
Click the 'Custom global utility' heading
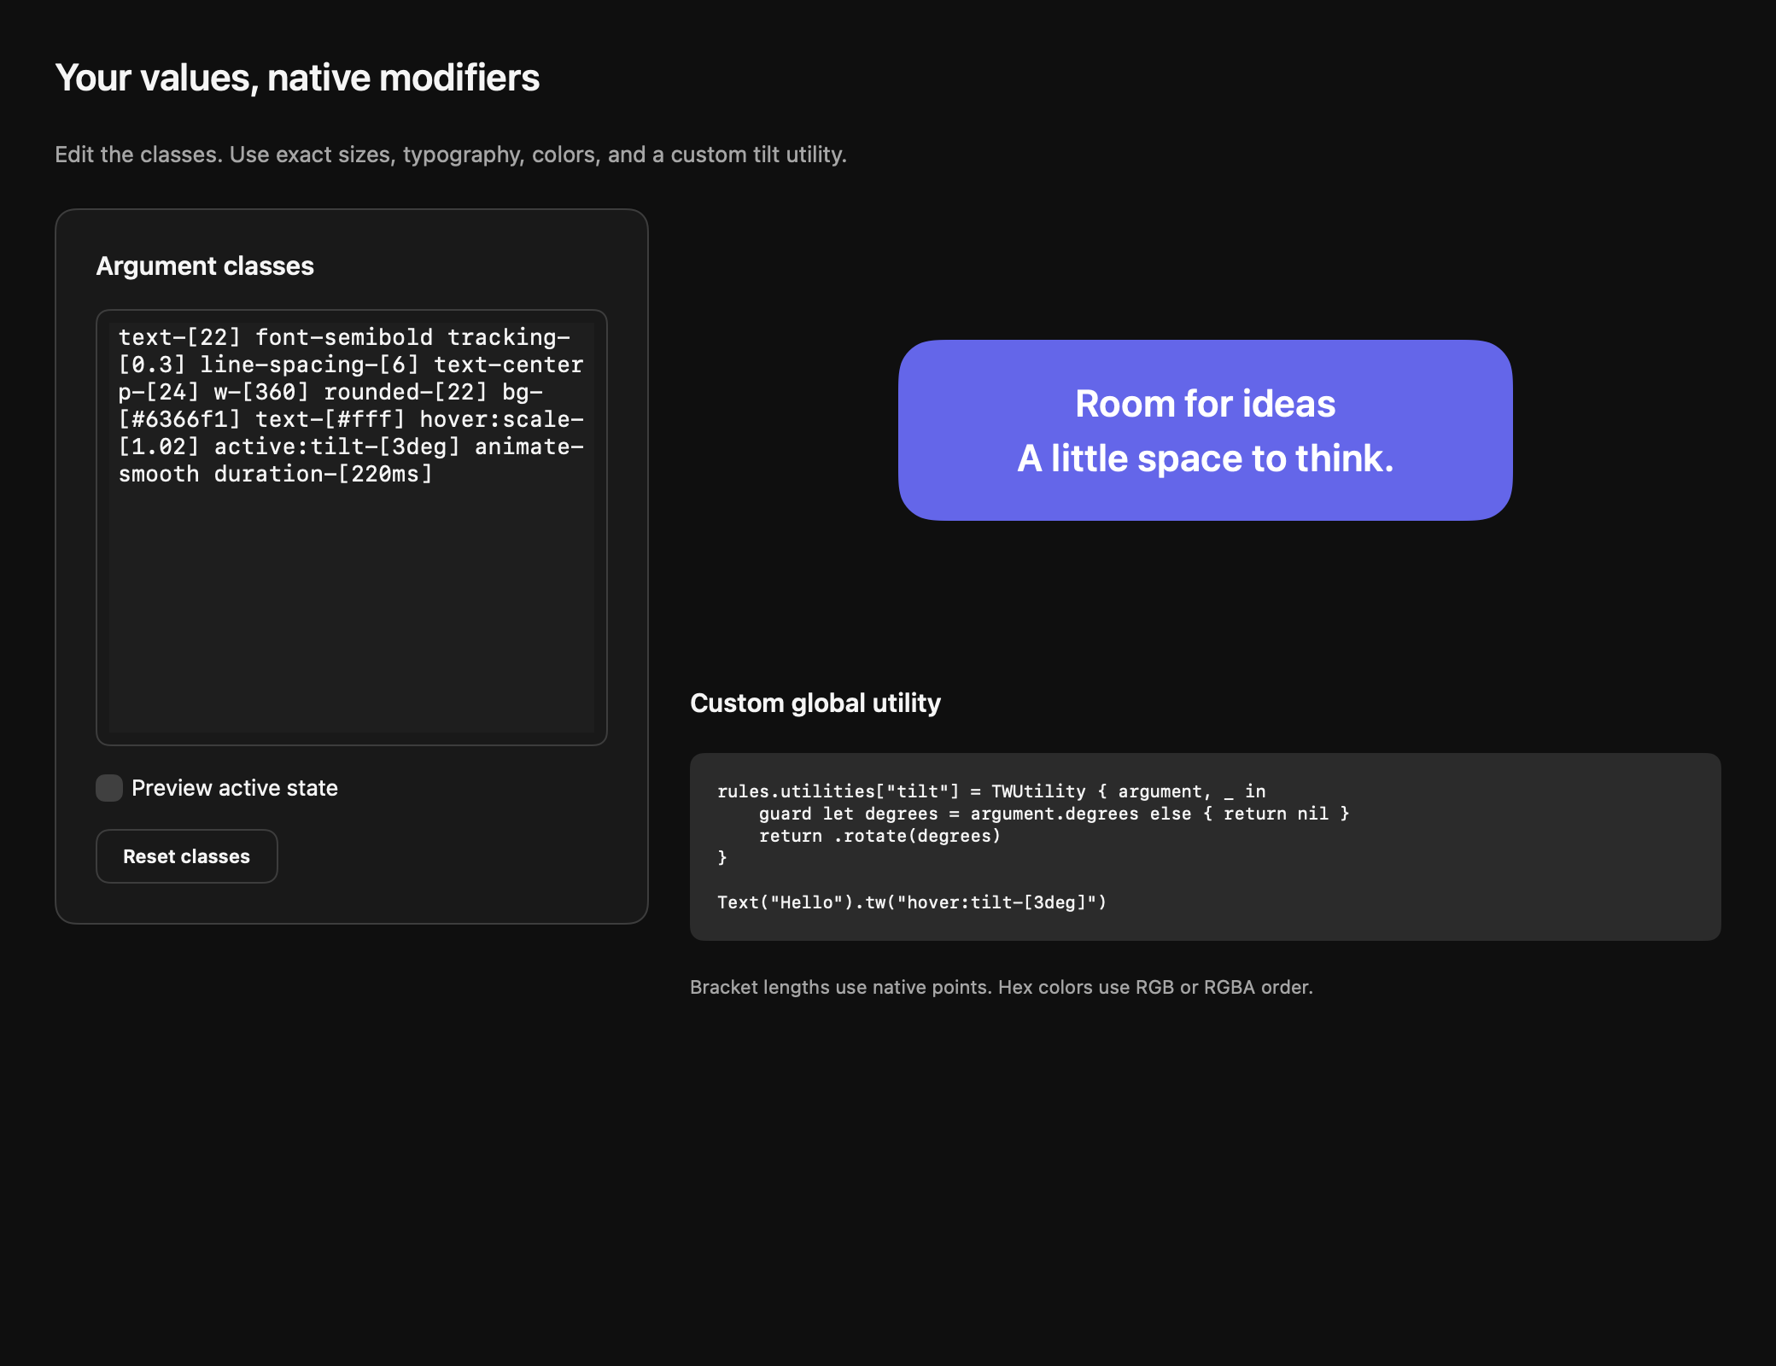(815, 703)
